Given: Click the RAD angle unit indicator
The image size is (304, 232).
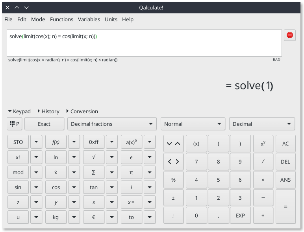Looking at the screenshot, I should tap(276, 60).
